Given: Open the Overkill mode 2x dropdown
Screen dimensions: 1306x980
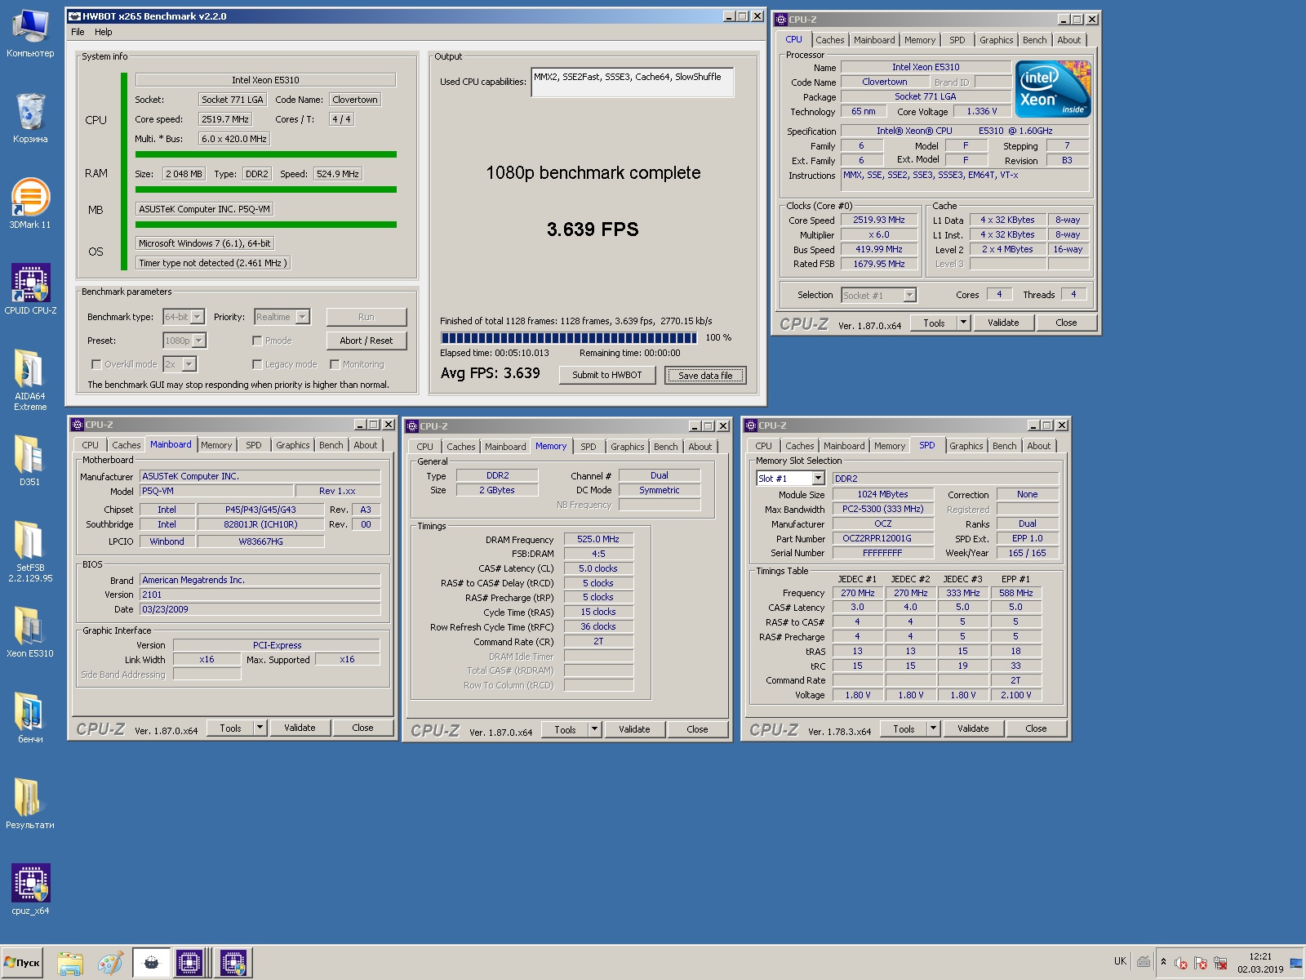Looking at the screenshot, I should [x=189, y=364].
